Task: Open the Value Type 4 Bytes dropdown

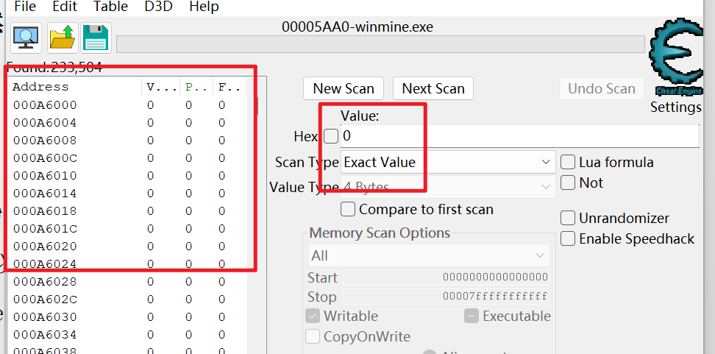Action: pyautogui.click(x=448, y=187)
